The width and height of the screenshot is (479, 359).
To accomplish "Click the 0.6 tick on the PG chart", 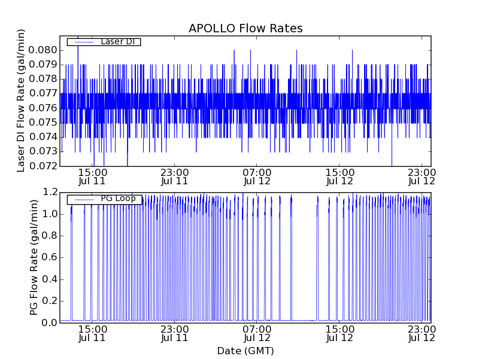I will point(50,257).
